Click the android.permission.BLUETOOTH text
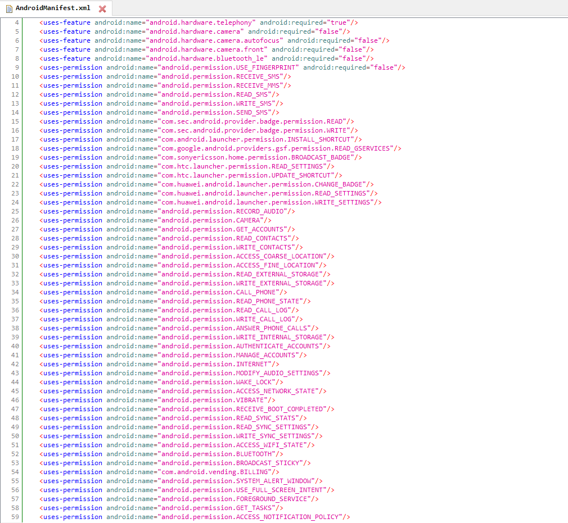568x523 pixels. coord(217,454)
